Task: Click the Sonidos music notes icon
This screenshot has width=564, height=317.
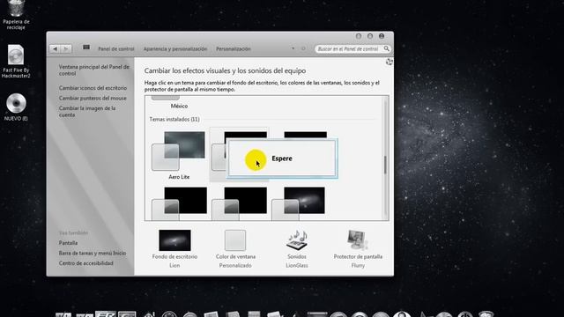Action: point(297,240)
